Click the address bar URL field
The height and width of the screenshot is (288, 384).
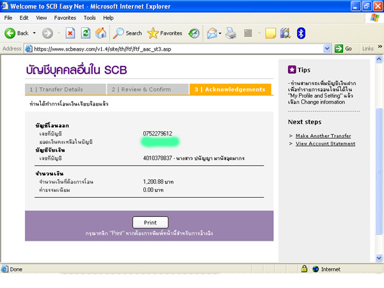179,49
